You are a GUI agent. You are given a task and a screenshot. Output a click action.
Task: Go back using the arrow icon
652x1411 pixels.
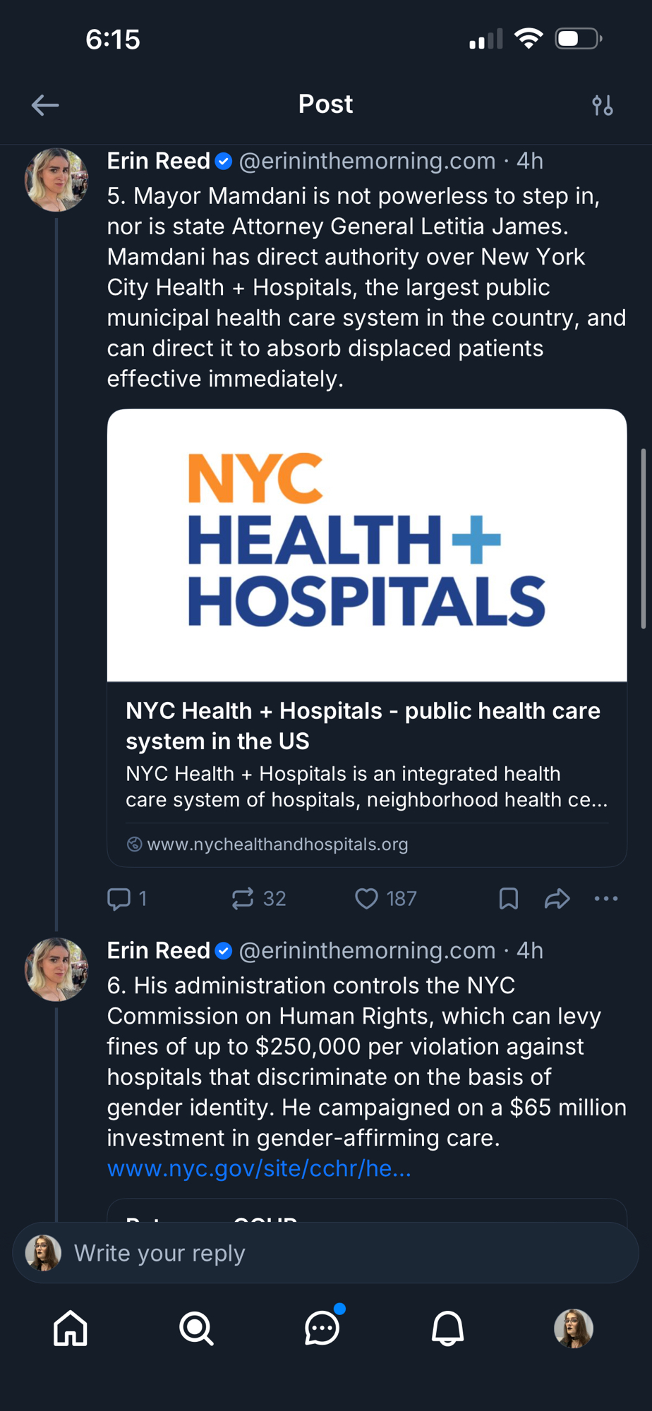click(45, 105)
